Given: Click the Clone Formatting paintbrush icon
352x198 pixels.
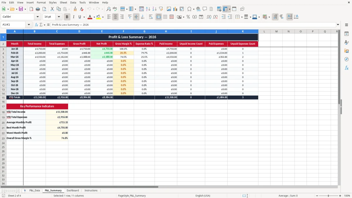Looking at the screenshot, I should tap(75, 9).
